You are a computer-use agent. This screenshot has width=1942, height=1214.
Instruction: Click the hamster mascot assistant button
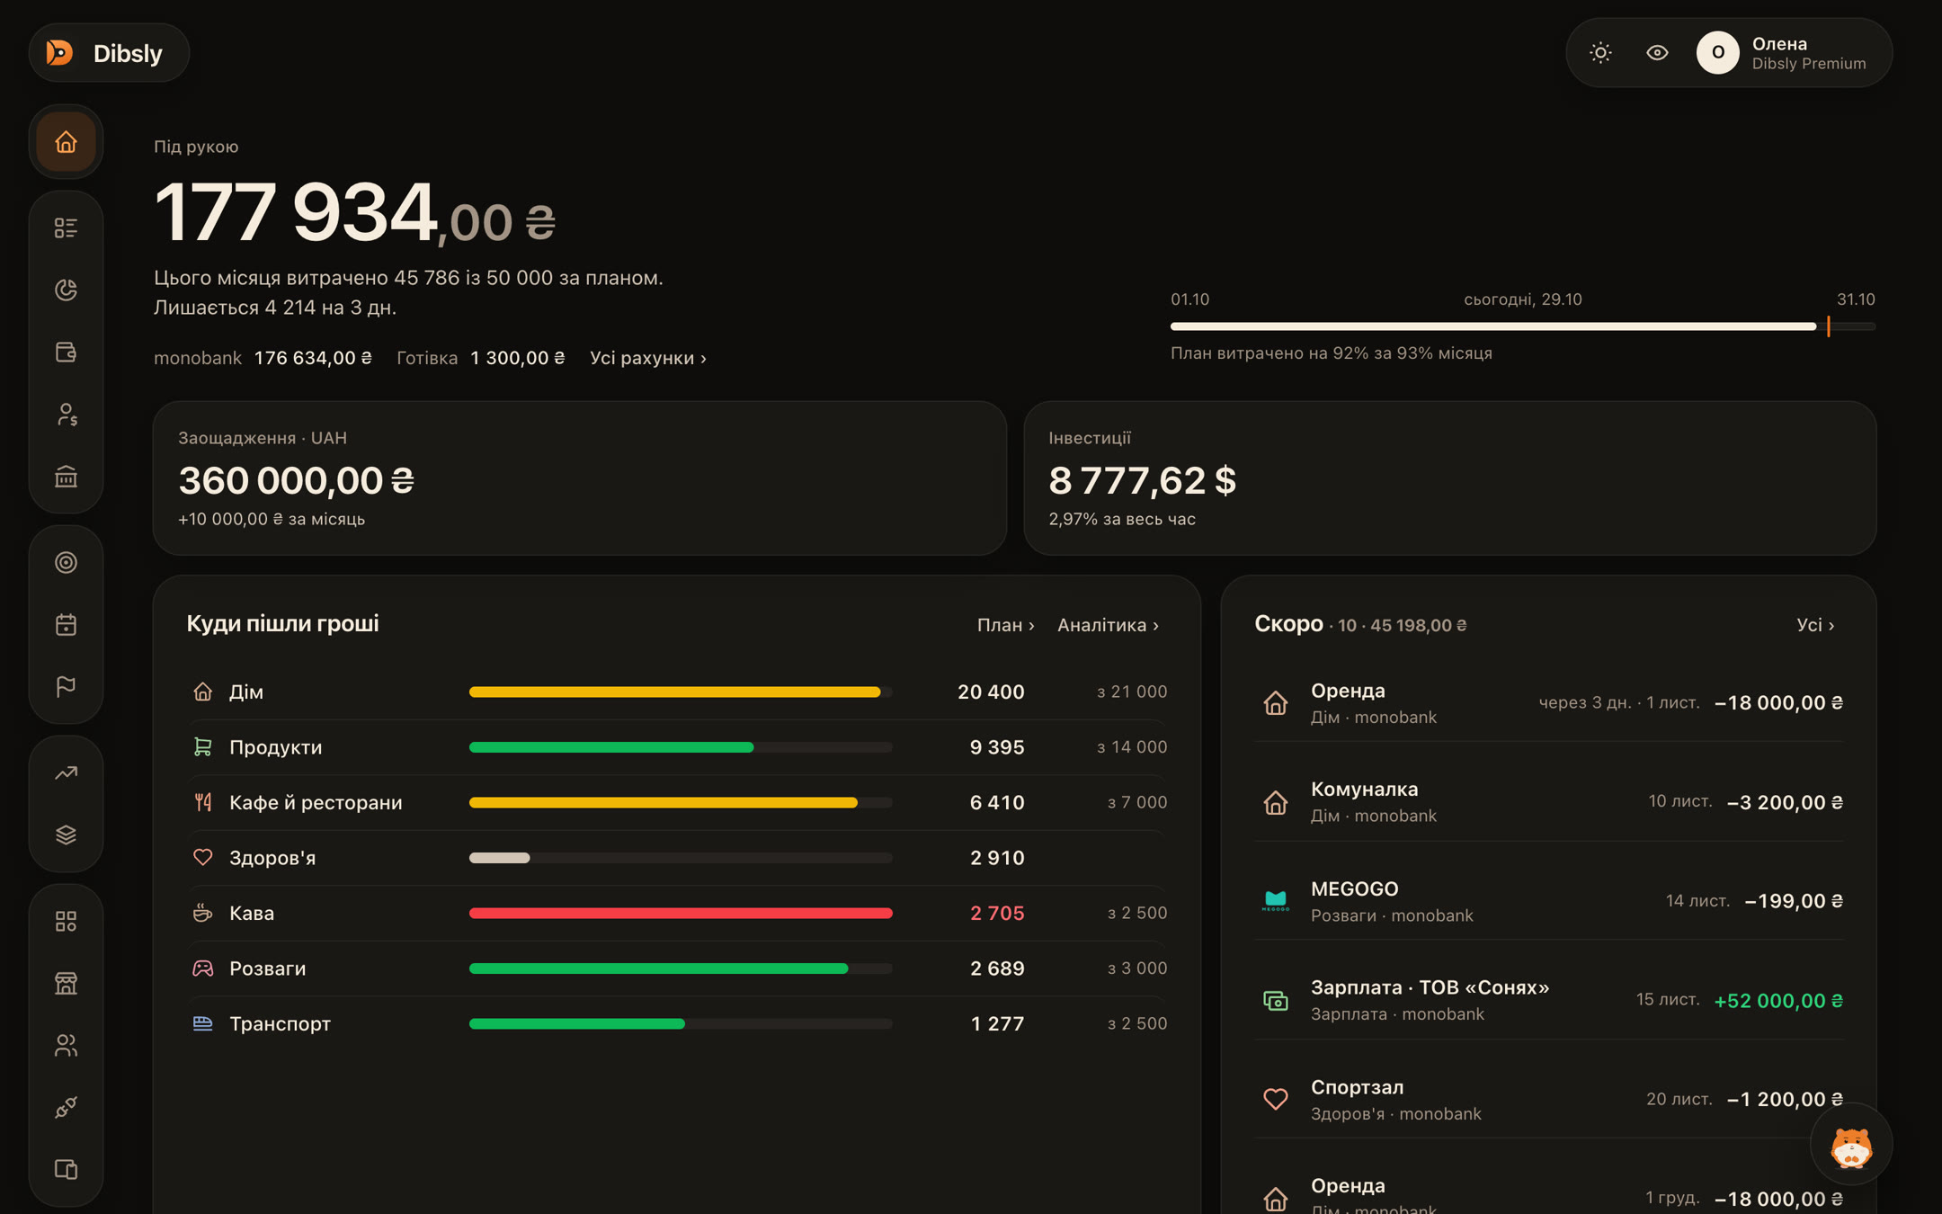1851,1146
